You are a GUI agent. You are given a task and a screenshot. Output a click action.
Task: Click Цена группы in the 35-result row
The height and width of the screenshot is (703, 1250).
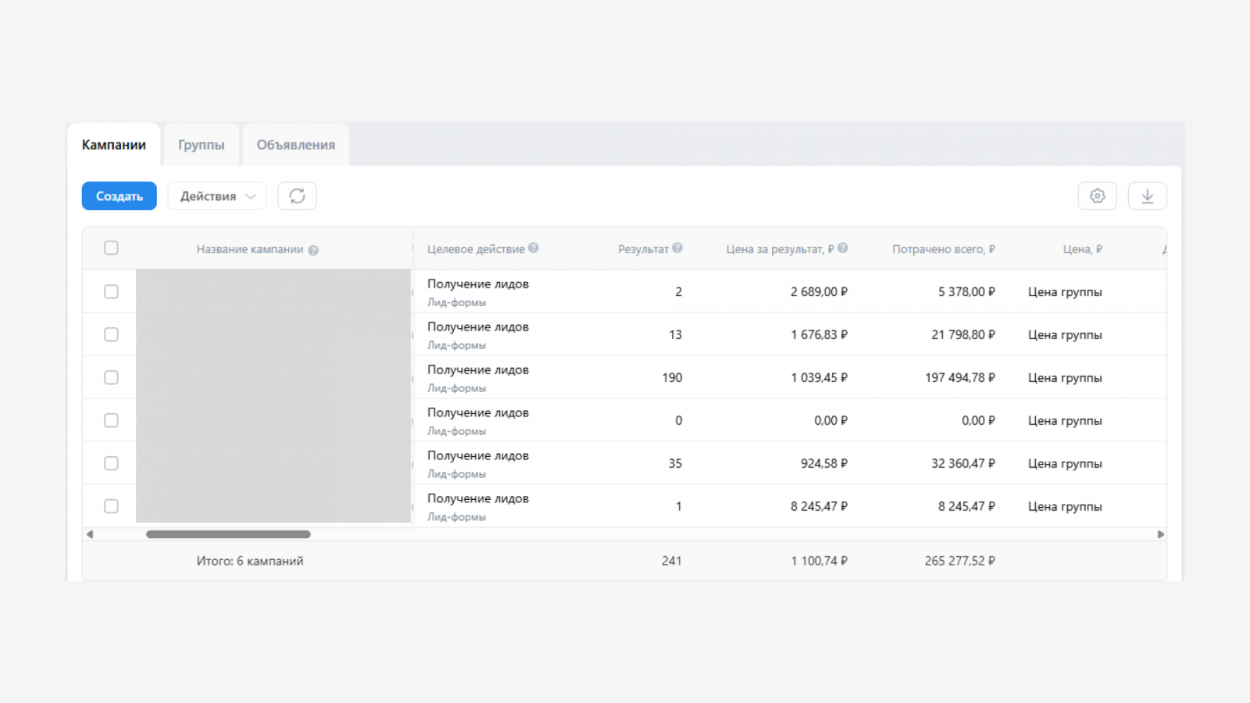[1065, 463]
